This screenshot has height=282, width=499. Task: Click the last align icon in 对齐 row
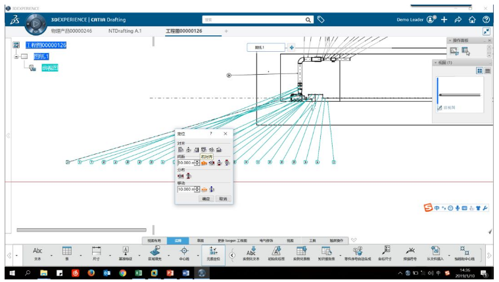(x=219, y=150)
